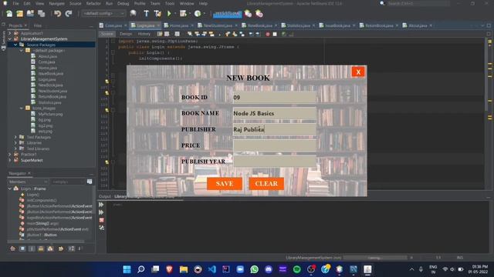Click the running task progress bar
The height and width of the screenshot is (277, 494).
(375, 258)
